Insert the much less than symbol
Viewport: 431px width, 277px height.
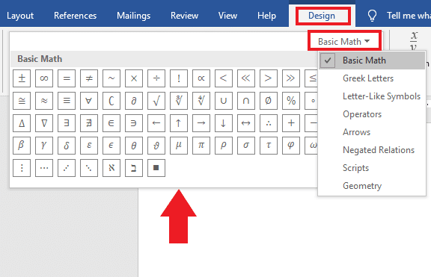coord(246,78)
